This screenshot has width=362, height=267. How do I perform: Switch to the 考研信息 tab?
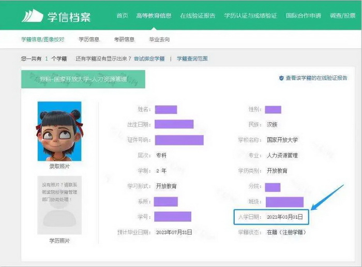(124, 39)
